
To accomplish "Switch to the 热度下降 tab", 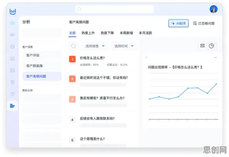I will click(107, 33).
